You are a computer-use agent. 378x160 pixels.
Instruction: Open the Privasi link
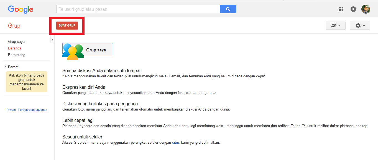(x=11, y=110)
